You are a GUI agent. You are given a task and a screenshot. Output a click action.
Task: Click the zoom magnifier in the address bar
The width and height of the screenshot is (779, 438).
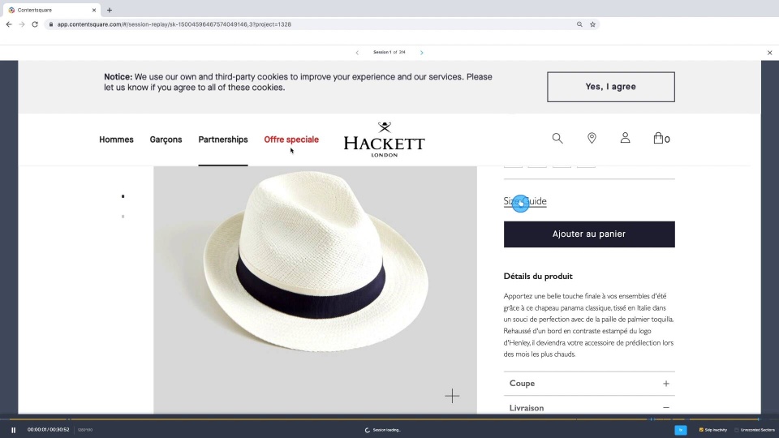[x=579, y=24]
